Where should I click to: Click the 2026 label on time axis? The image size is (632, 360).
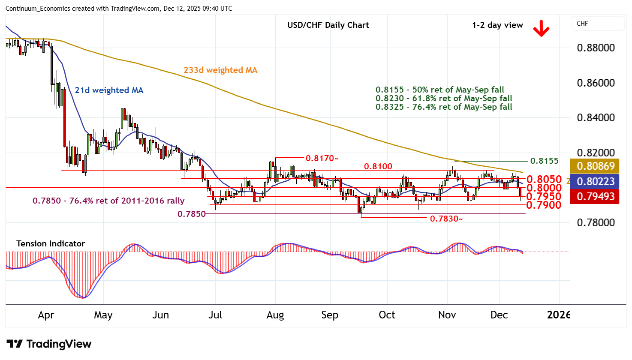558,315
